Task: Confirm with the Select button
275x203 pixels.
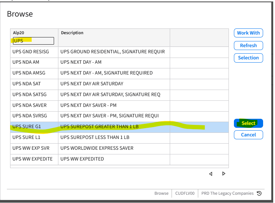Action: tap(248, 123)
